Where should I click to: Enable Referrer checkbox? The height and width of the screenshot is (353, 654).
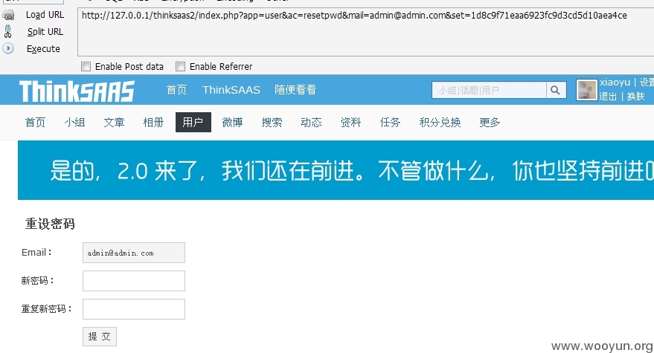coord(180,67)
